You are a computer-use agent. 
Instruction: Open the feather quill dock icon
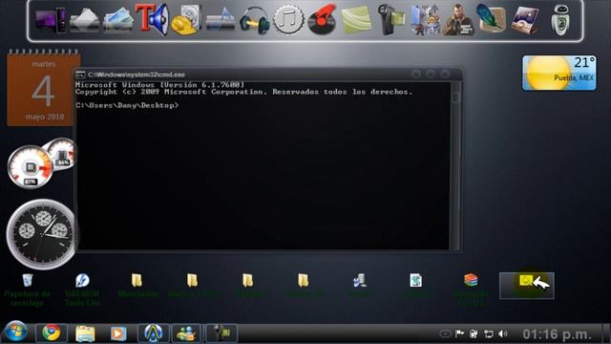coord(492,19)
